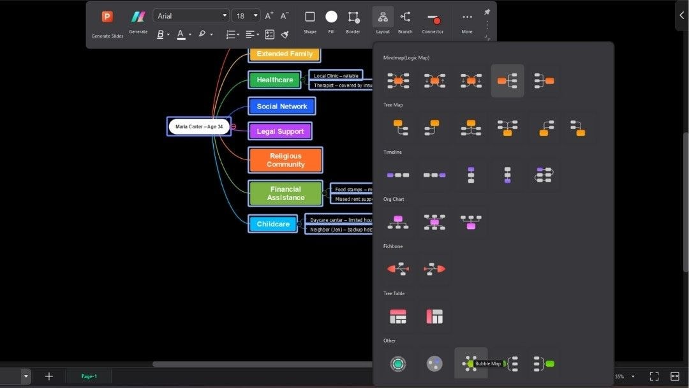689x389 pixels.
Task: Select Fishbone layout with head on right
Action: coord(434,268)
